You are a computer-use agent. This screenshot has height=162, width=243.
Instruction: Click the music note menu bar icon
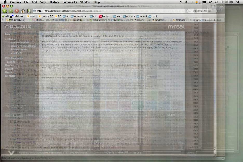180,2
